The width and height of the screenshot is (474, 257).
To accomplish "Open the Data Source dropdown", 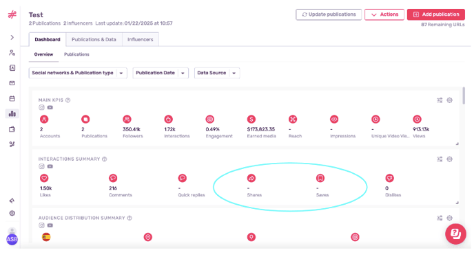I will click(x=217, y=73).
